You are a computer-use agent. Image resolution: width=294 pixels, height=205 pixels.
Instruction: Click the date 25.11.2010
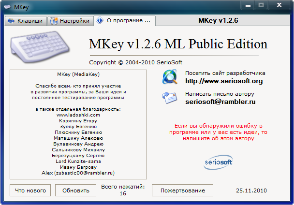(x=251, y=190)
